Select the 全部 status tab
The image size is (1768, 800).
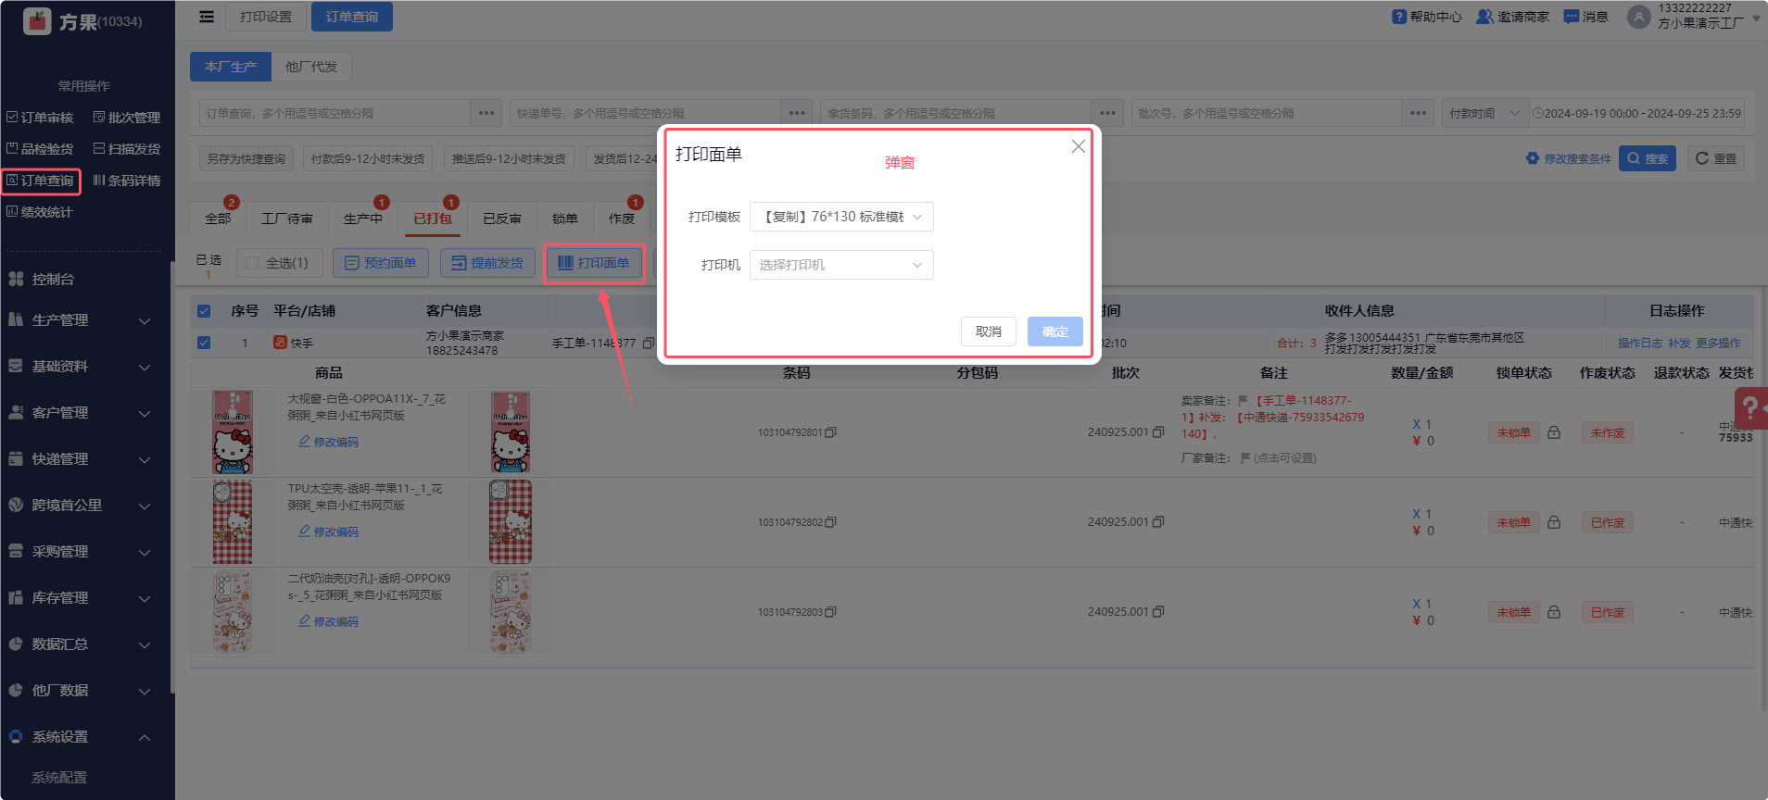(x=218, y=219)
